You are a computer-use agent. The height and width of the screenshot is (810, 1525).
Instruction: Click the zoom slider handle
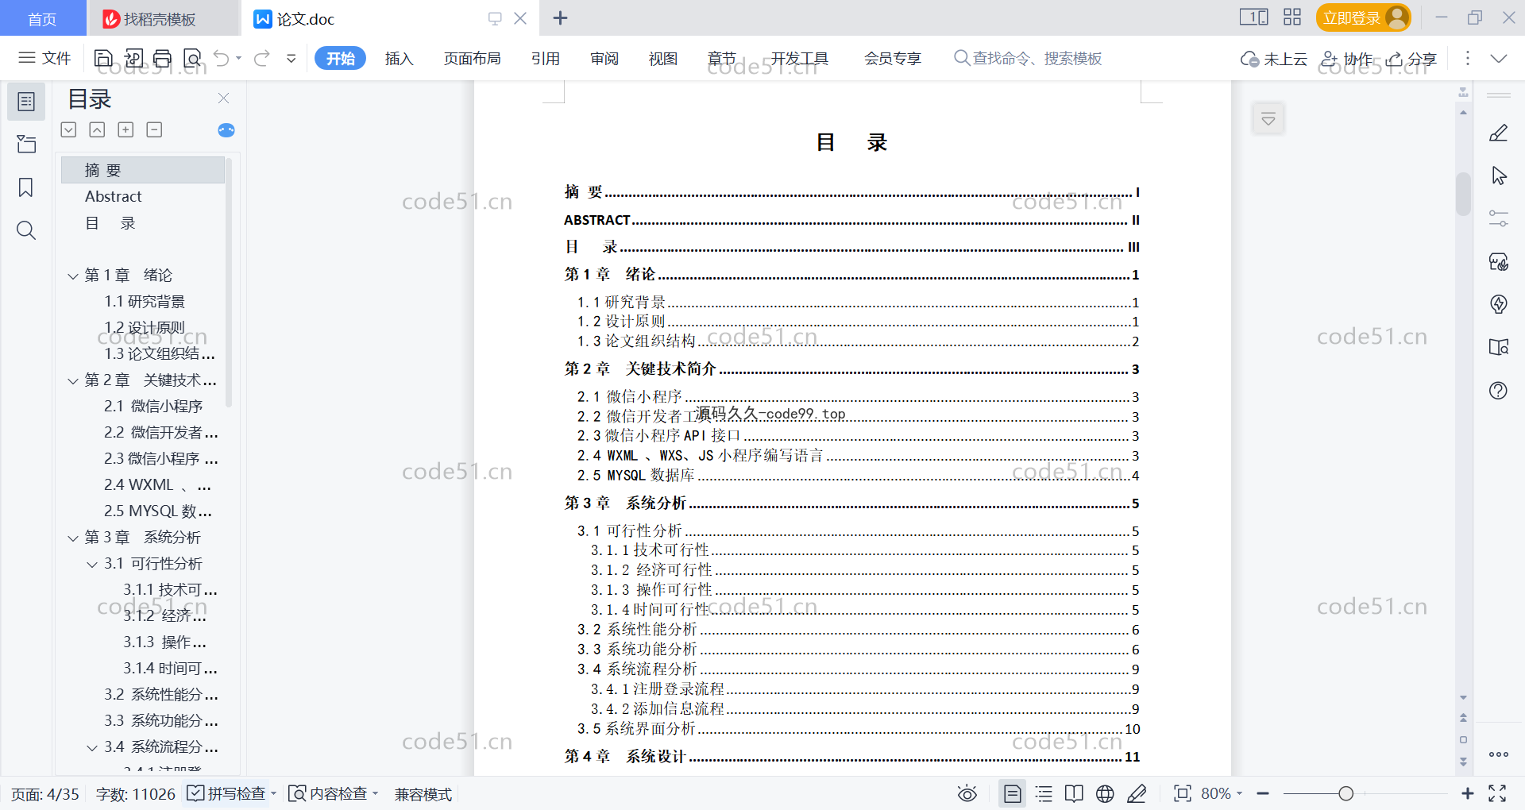pyautogui.click(x=1345, y=793)
